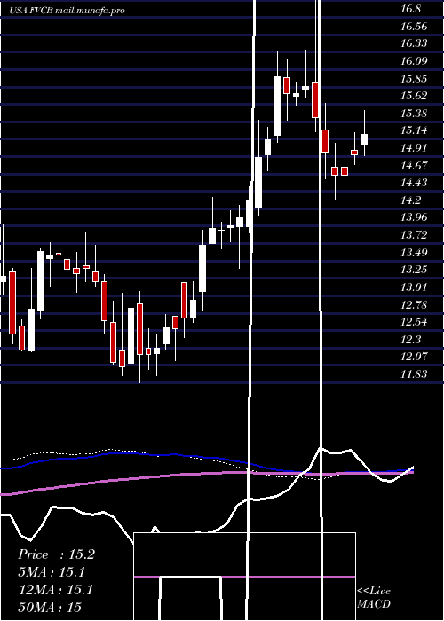Viewport: 444px width, 621px height.
Task: Click the '12MA : 15.1' readout
Action: click(56, 590)
